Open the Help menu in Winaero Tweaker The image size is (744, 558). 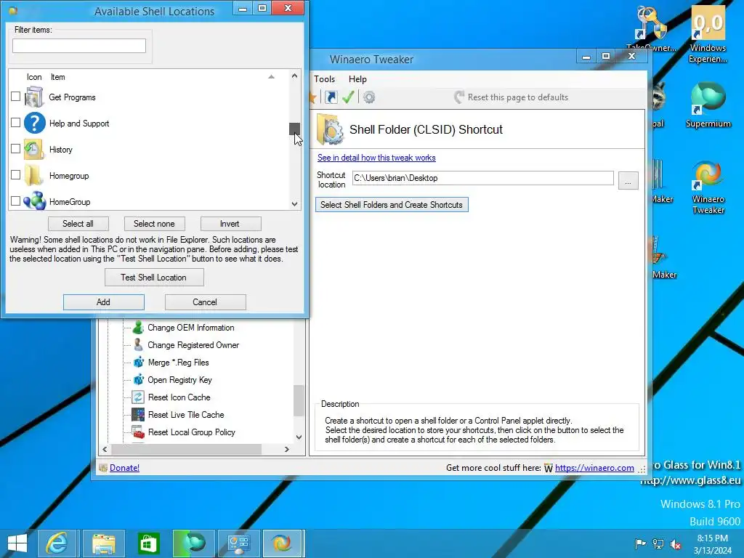point(357,79)
